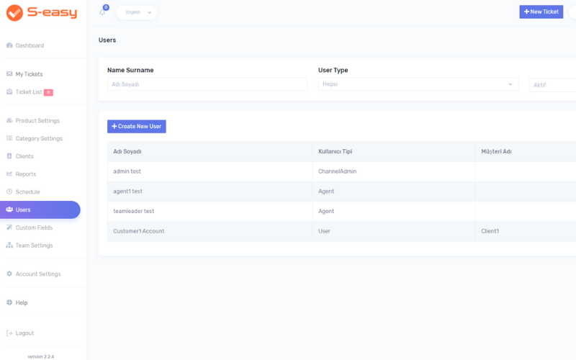This screenshot has width=576, height=360.
Task: Click the Ticket List icon
Action: coord(9,92)
